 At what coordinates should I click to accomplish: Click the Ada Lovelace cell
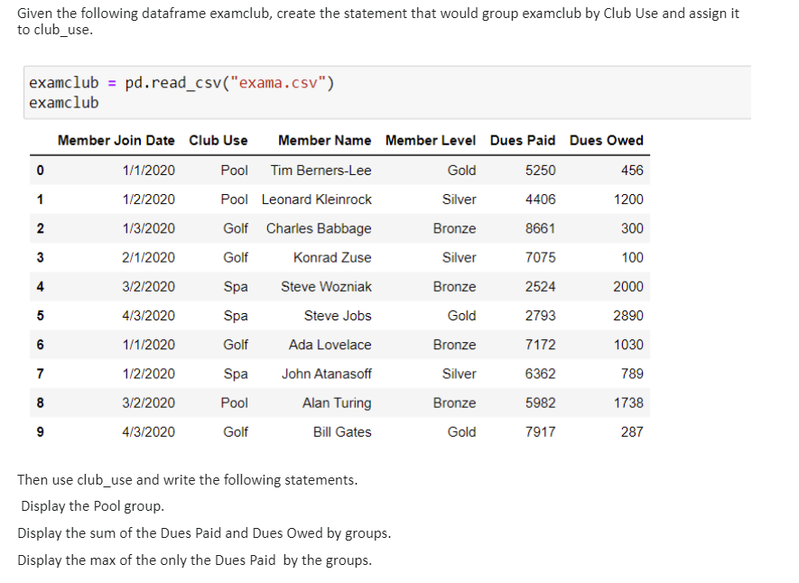pyautogui.click(x=330, y=345)
